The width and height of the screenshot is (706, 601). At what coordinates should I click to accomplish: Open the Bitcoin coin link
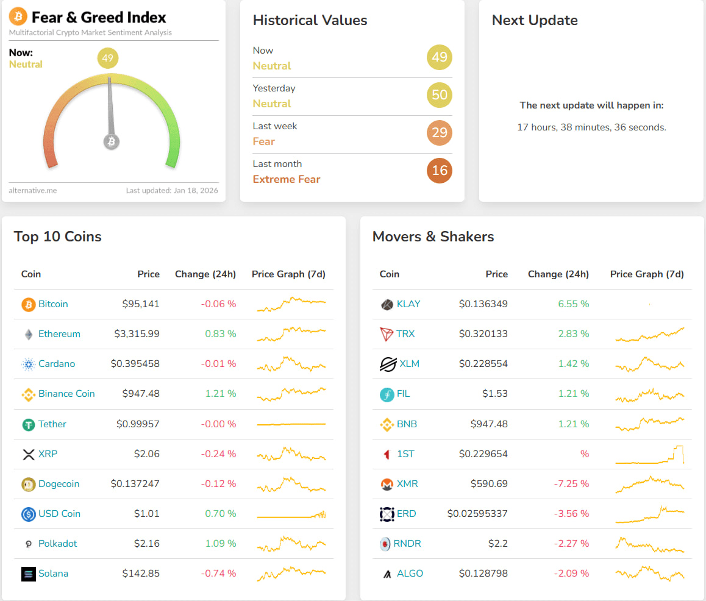53,304
